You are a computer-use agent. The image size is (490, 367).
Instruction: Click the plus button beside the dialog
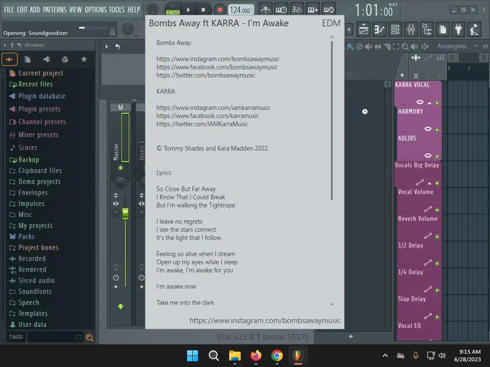click(x=349, y=30)
